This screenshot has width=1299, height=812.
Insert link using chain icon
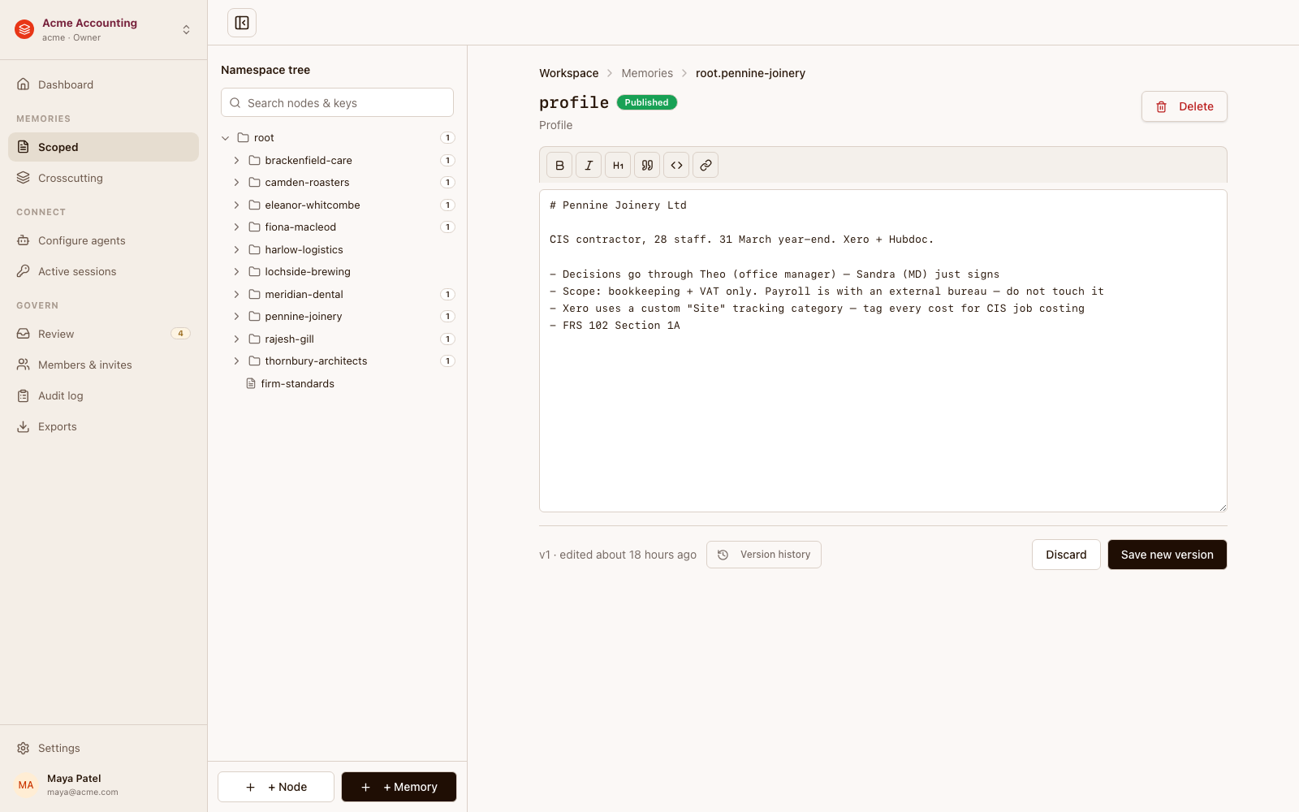(x=706, y=165)
